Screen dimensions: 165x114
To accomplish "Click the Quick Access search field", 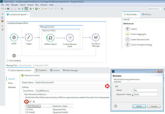I will click(x=155, y=9).
